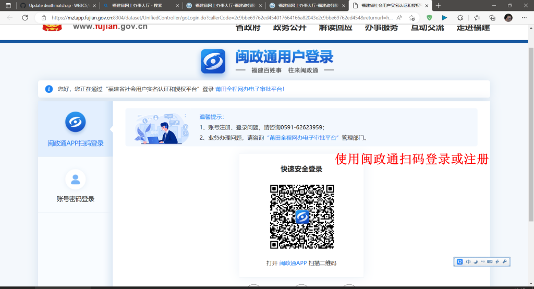Open the 解读回应 navigation item
The width and height of the screenshot is (534, 289).
[x=335, y=27]
